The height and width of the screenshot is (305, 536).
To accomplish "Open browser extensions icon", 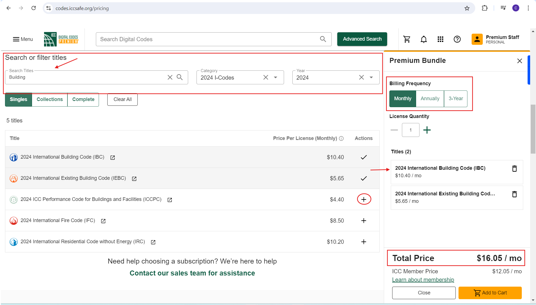I will click(485, 8).
